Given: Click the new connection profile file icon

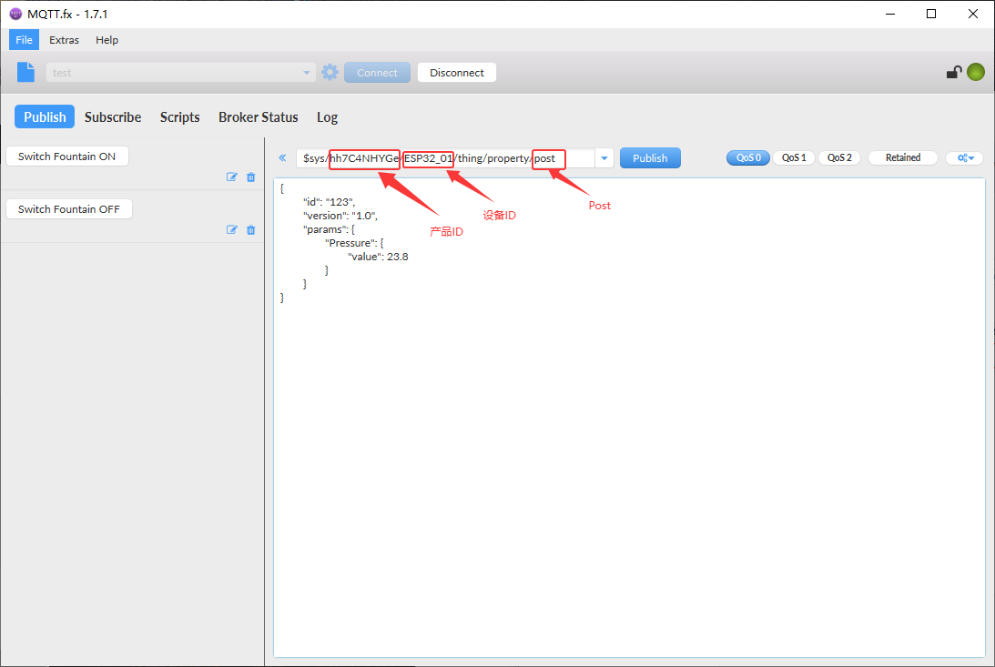Looking at the screenshot, I should pos(26,72).
